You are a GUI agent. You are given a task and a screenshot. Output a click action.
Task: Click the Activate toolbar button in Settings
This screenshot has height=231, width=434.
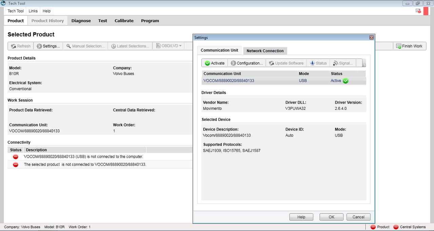[x=215, y=63]
